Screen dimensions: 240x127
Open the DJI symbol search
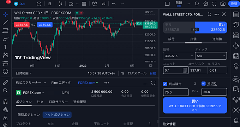[x=19, y=4]
